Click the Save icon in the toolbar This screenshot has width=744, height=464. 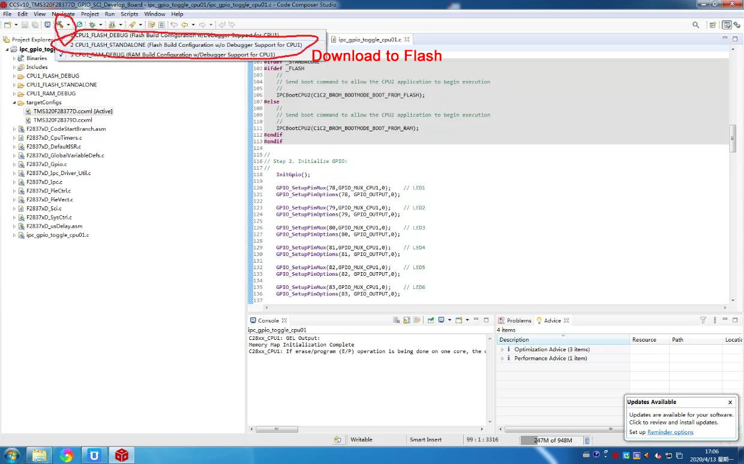click(x=25, y=25)
